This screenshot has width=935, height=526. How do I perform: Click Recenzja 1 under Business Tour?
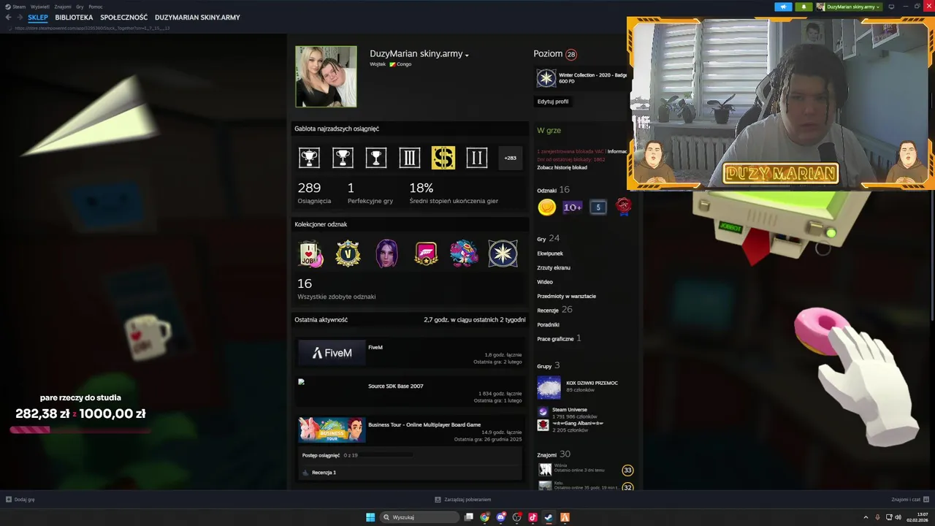324,473
